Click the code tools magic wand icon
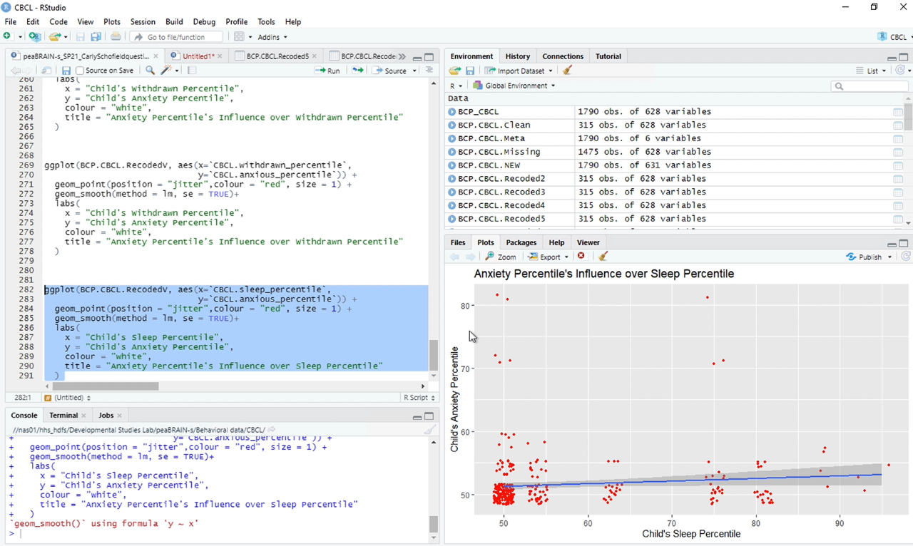Viewport: 913px width, 546px height. (x=168, y=71)
